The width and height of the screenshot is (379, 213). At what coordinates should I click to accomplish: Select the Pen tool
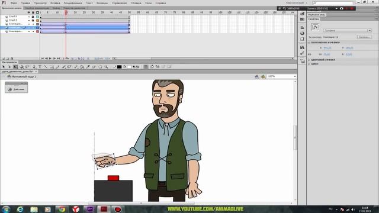pos(34,67)
